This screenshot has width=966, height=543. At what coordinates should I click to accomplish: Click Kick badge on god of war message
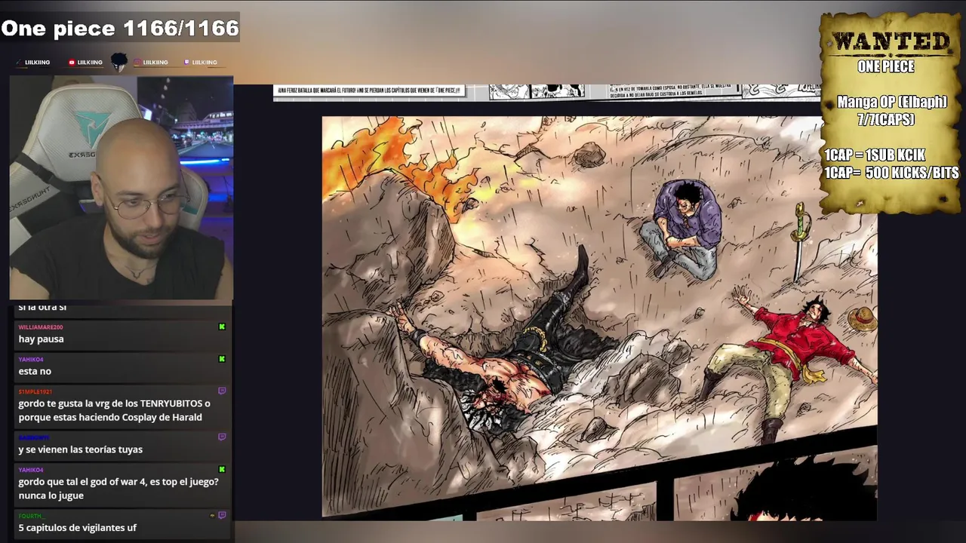click(x=222, y=470)
